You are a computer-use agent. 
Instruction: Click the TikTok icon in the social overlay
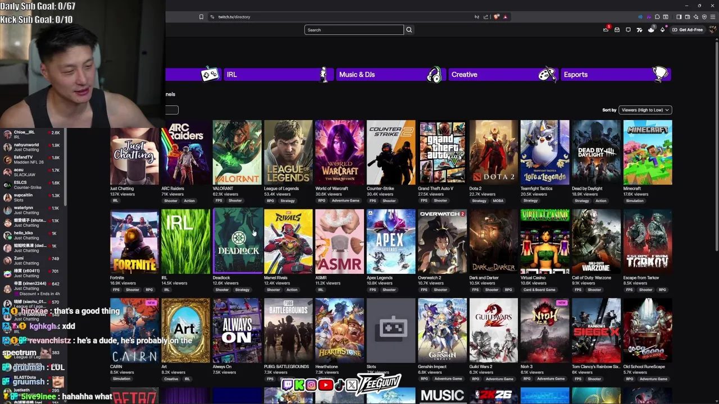pyautogui.click(x=339, y=385)
